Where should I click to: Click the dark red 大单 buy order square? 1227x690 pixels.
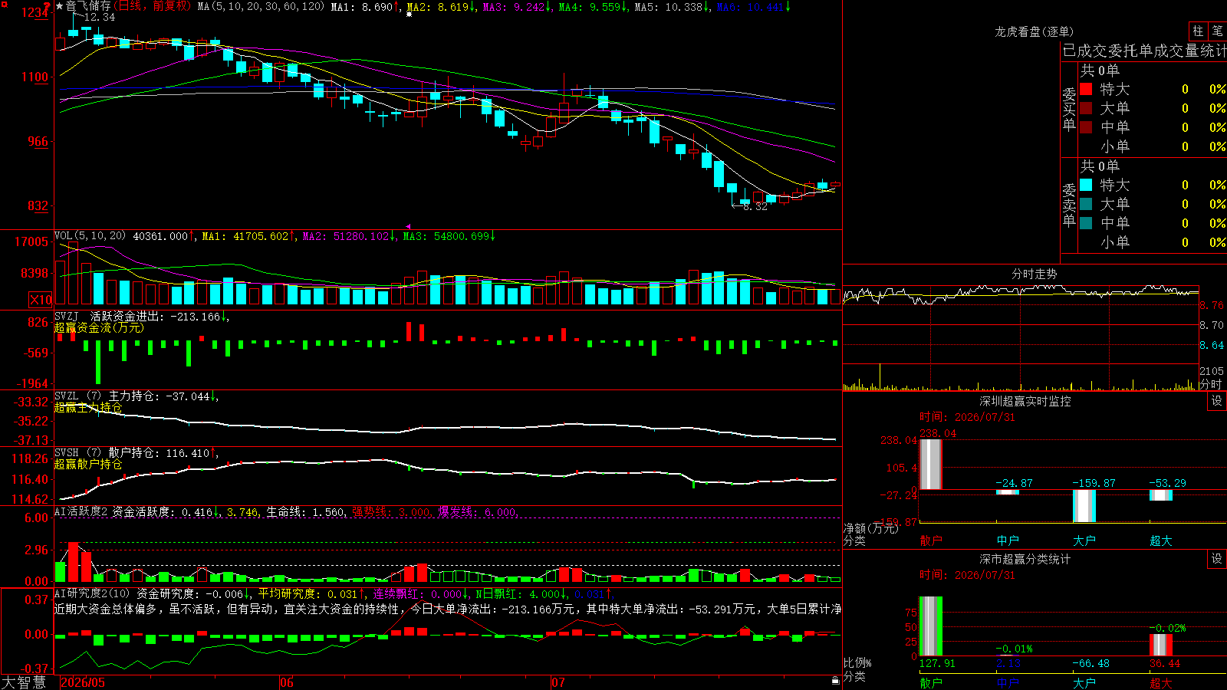tap(1086, 108)
